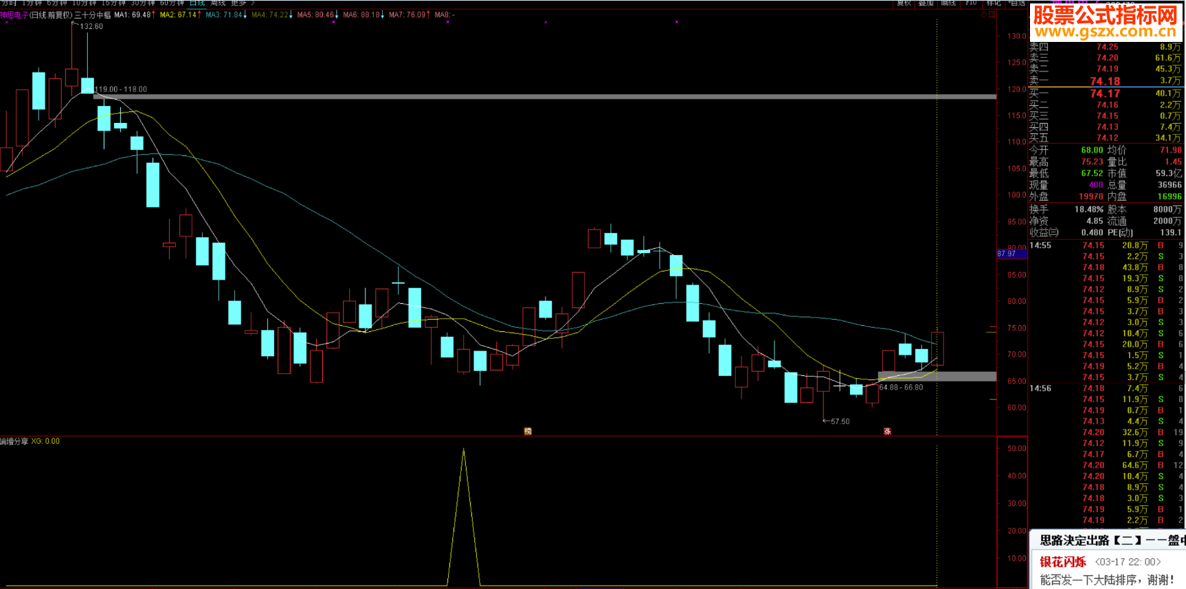Open the 复权 adjustment menu
The image size is (1186, 589).
click(x=904, y=3)
